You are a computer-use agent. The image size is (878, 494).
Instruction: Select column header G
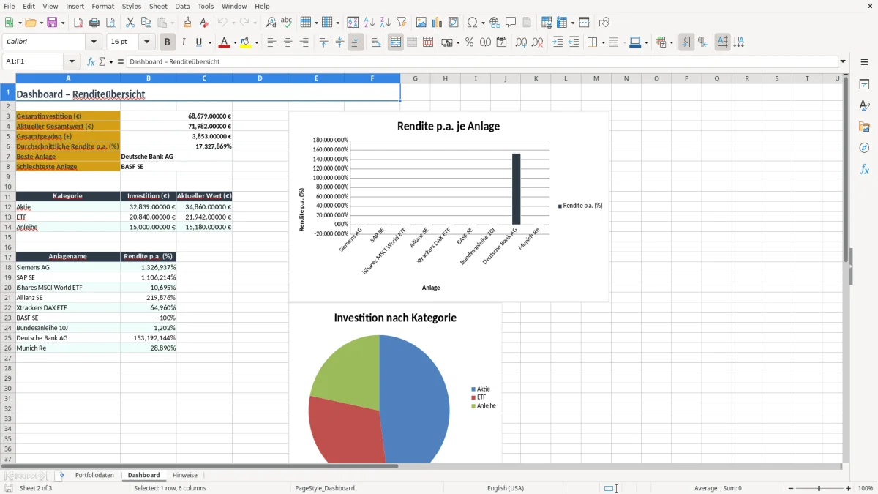click(x=415, y=78)
